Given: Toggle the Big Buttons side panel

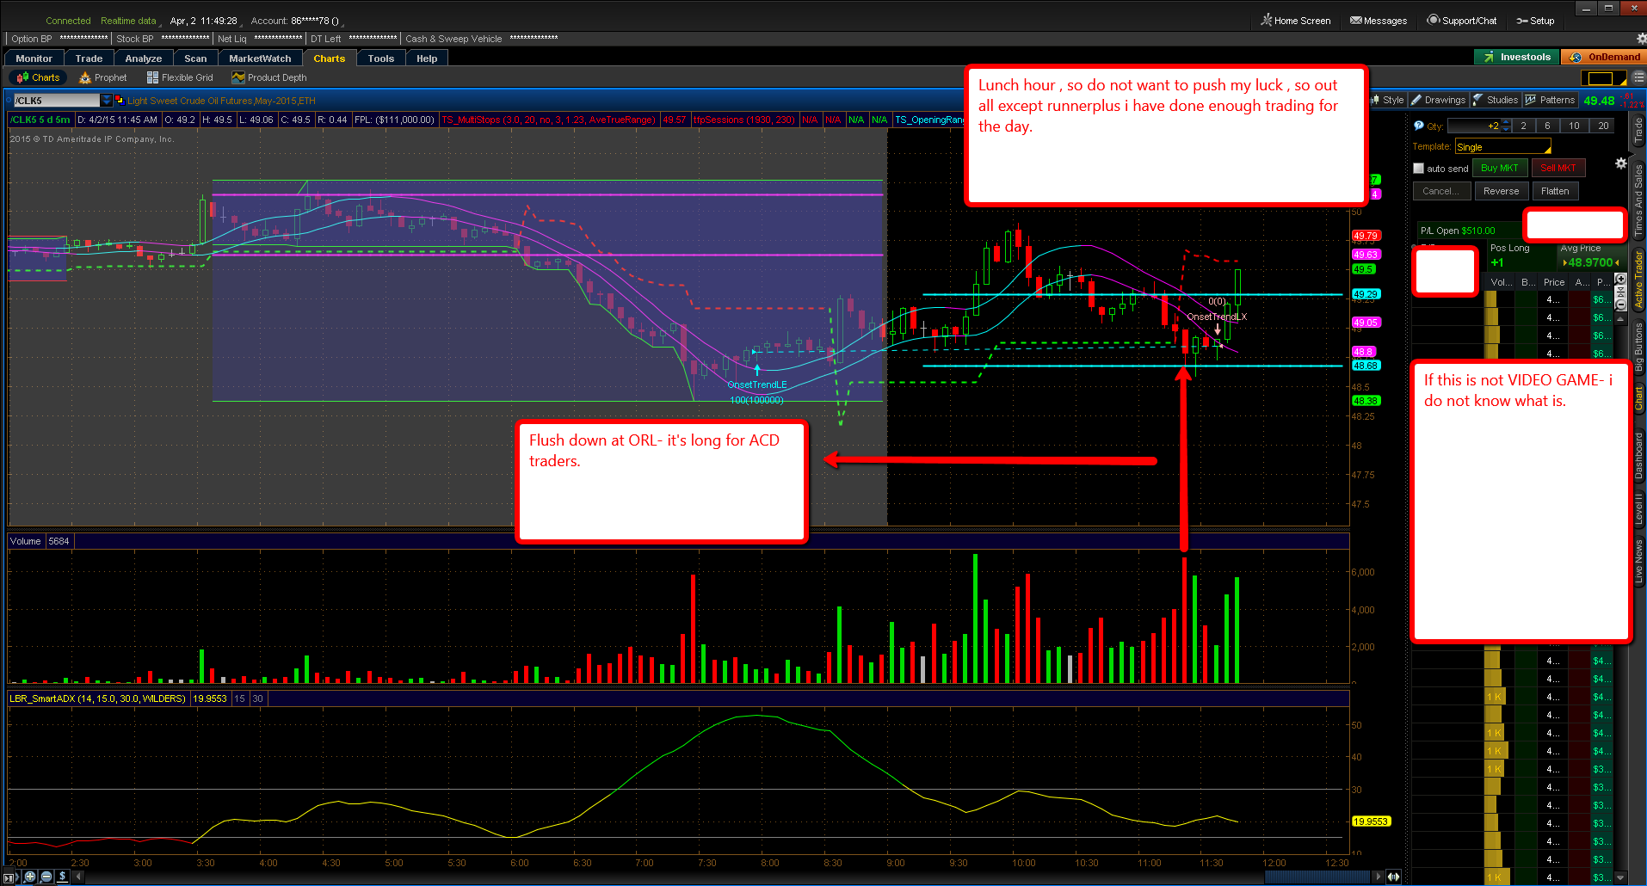Looking at the screenshot, I should coord(1638,347).
